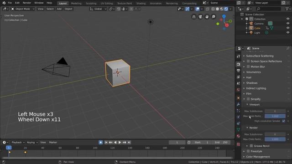292x164 pixels.
Task: Open the World properties tab icon
Action: click(238, 90)
